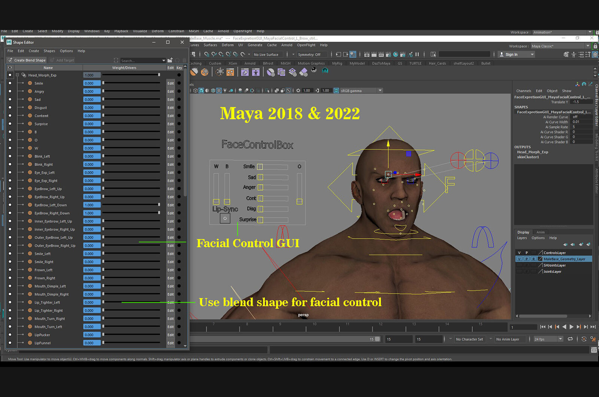Open Shapes menu in Shape Editor

(49, 51)
